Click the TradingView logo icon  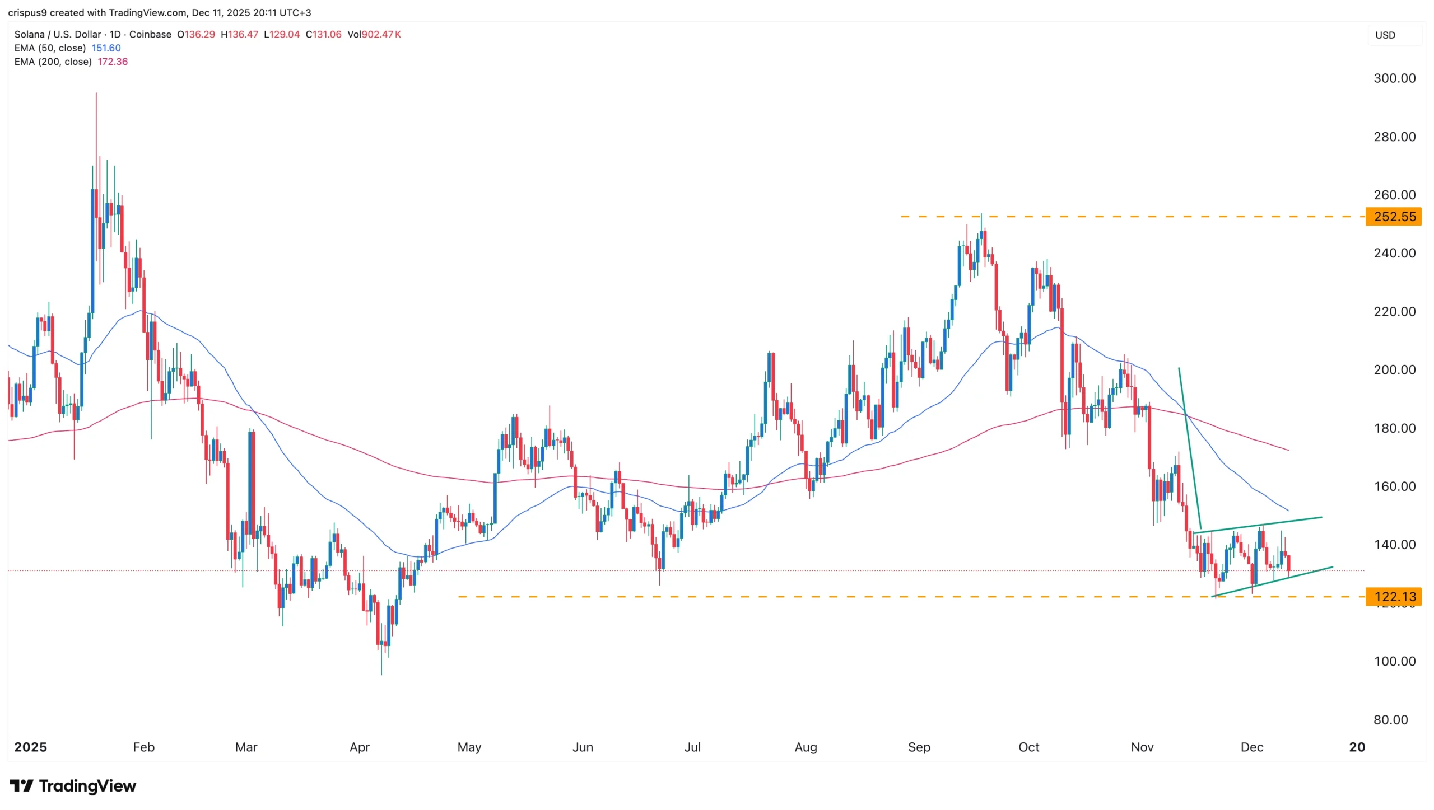(21, 786)
